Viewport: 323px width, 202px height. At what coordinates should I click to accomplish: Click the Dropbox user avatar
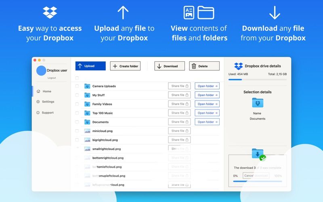(41, 71)
